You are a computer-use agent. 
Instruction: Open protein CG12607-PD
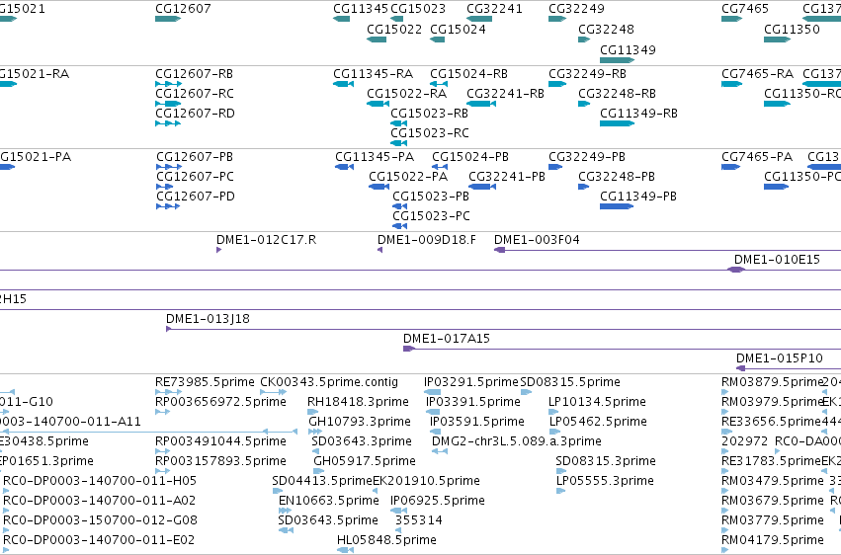[x=196, y=197]
